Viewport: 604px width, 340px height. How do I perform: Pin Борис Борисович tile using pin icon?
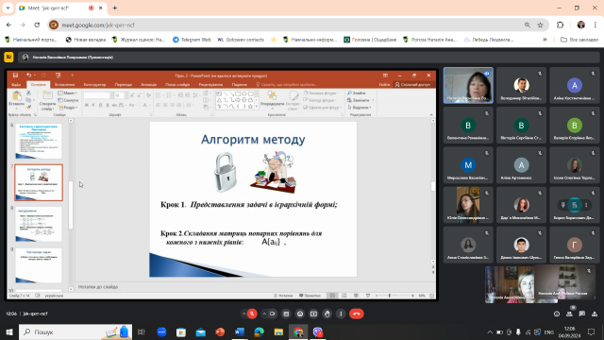[562, 205]
